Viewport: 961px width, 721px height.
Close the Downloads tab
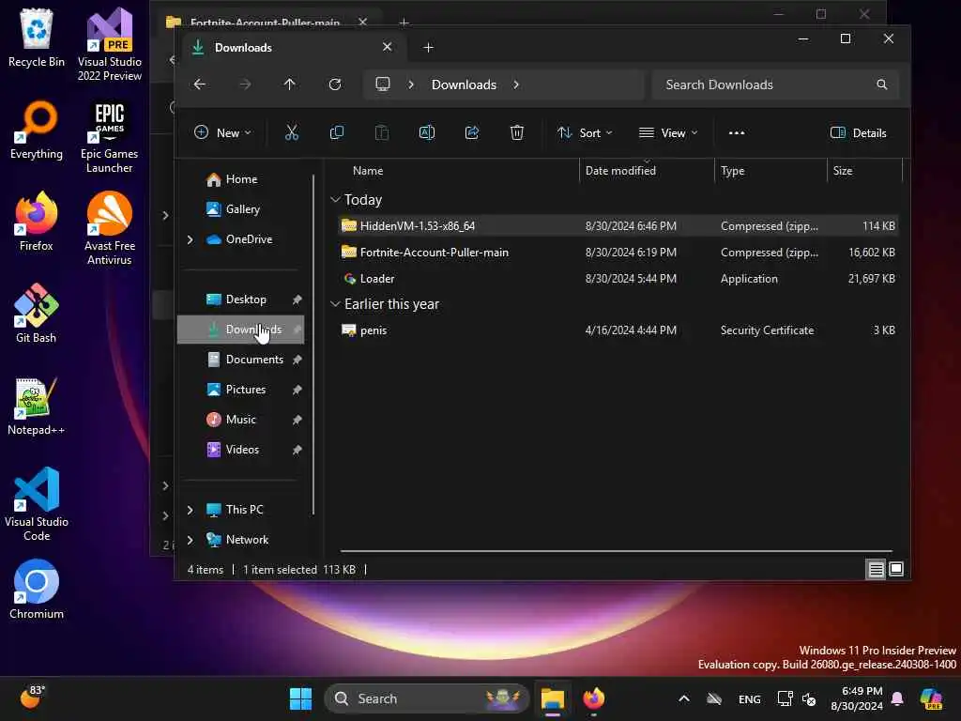[387, 47]
